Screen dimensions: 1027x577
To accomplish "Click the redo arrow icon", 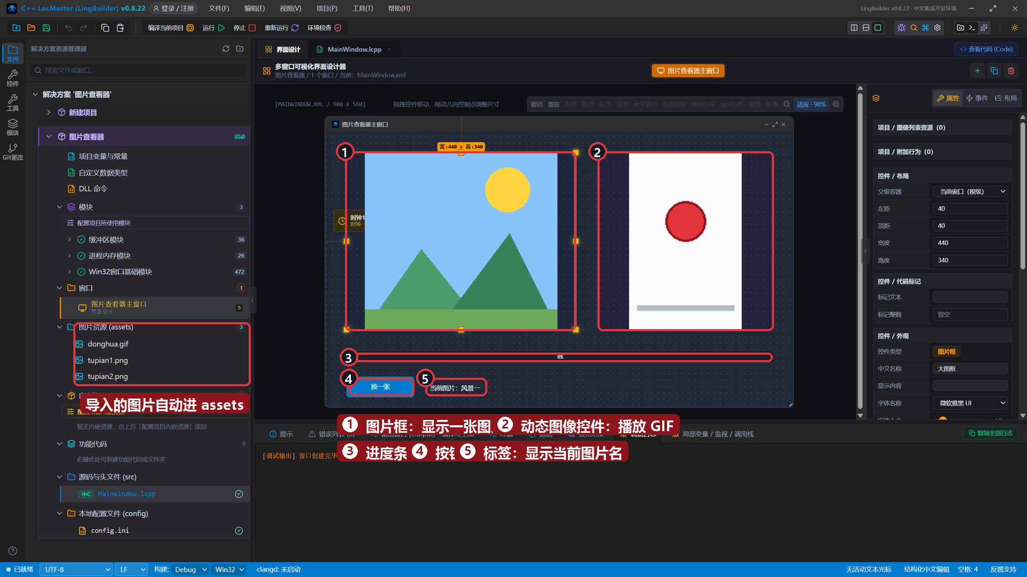I will 83,28.
